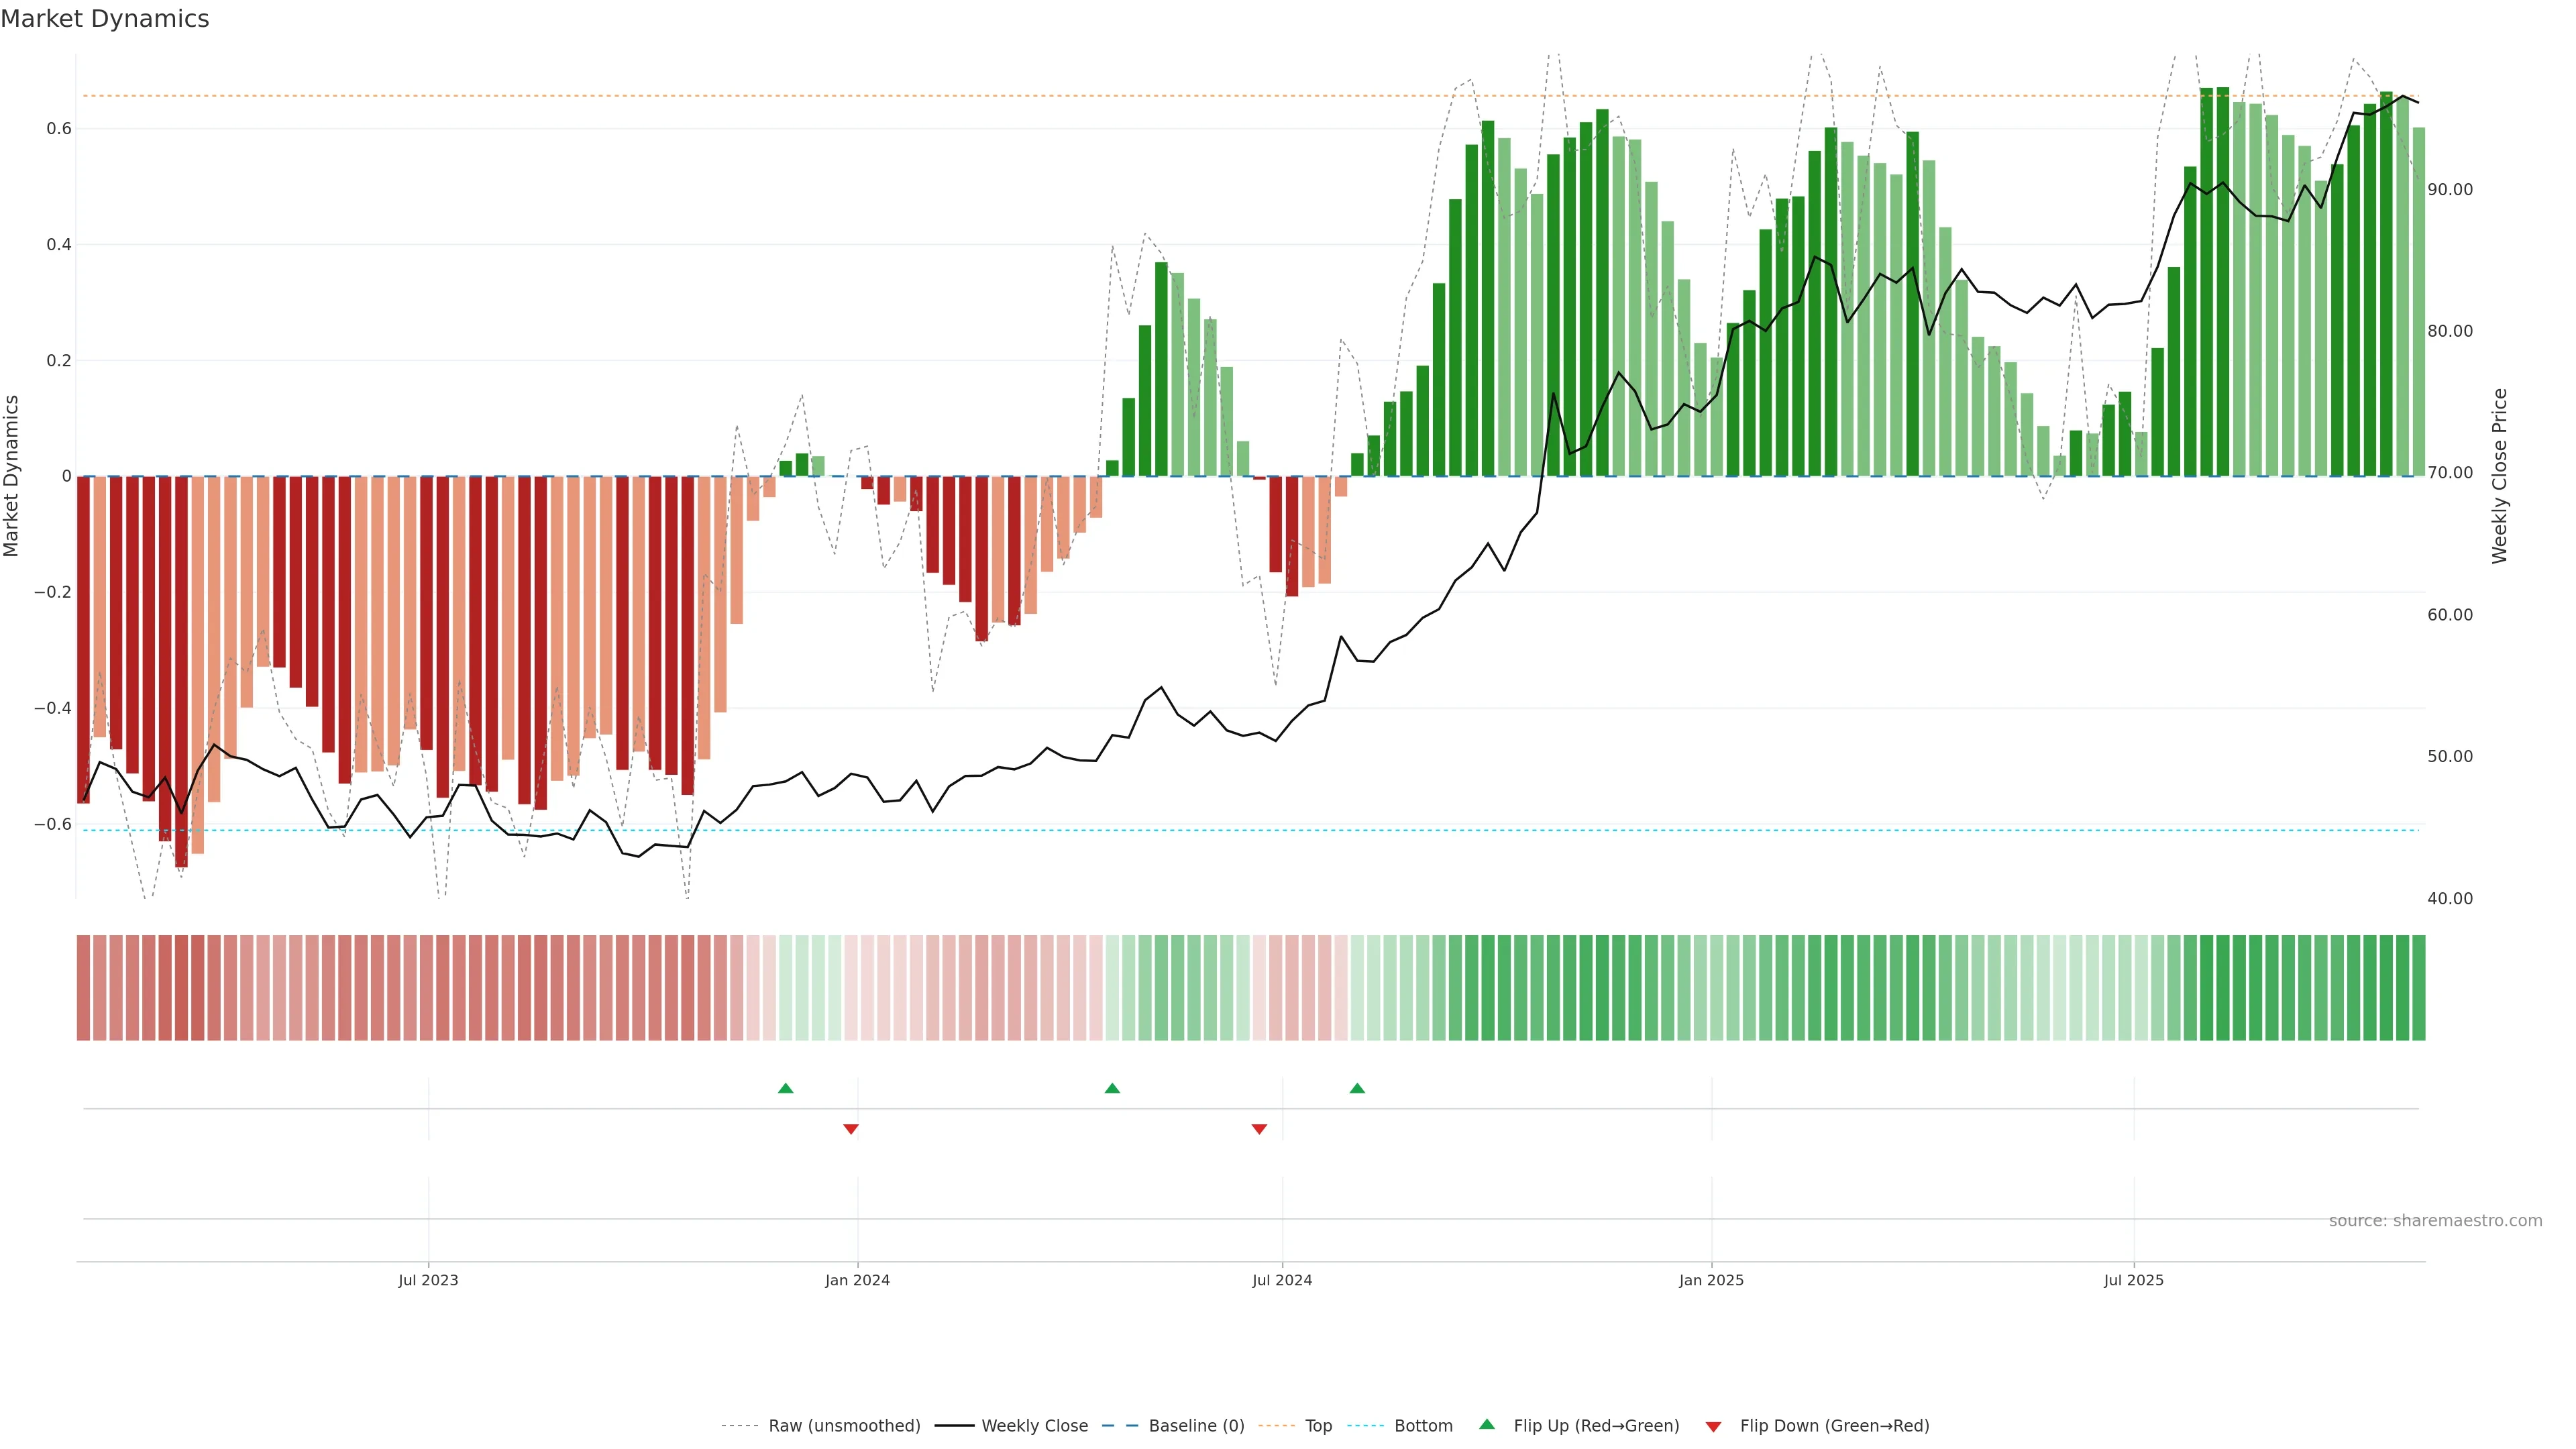Click the Jul 2023 x-axis label

click(428, 1280)
